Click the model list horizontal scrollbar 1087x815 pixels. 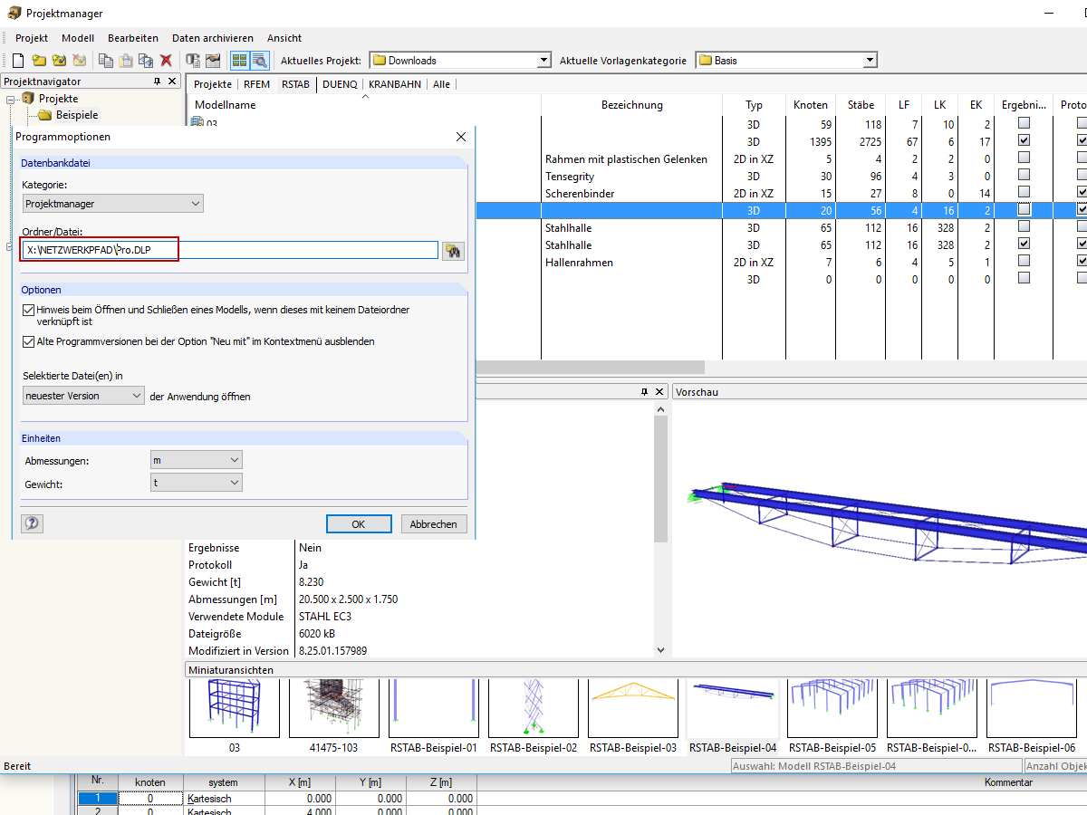pos(590,367)
